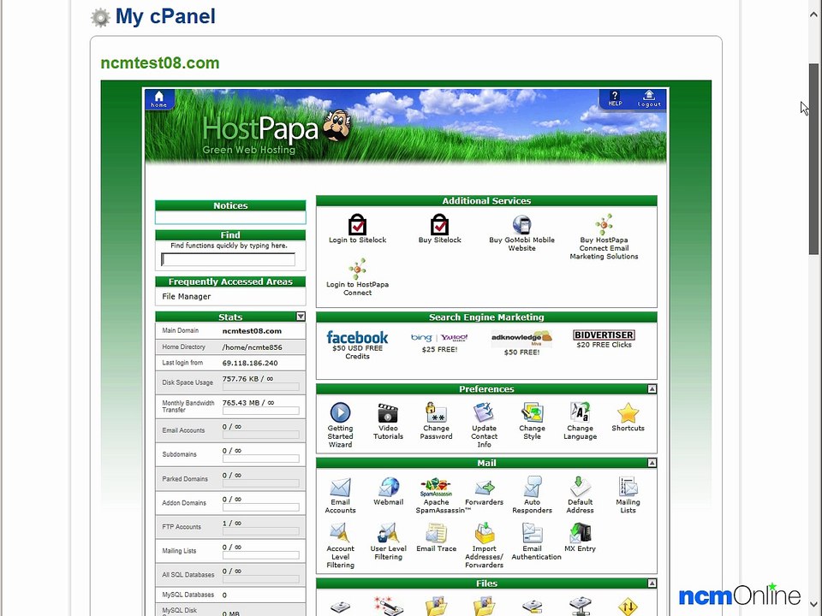Collapse the Preferences section
The height and width of the screenshot is (616, 822).
tap(652, 388)
